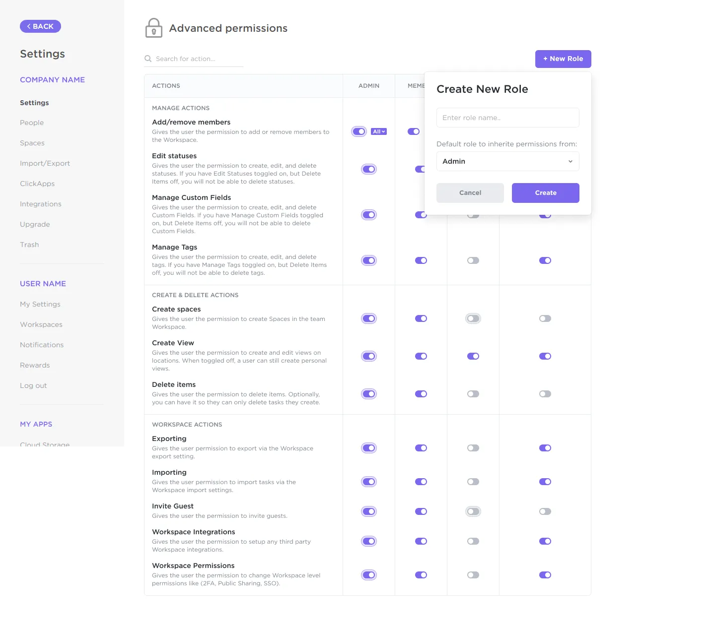Toggle Admin switch for Workspace Permissions
The image size is (715, 628).
[x=369, y=575]
